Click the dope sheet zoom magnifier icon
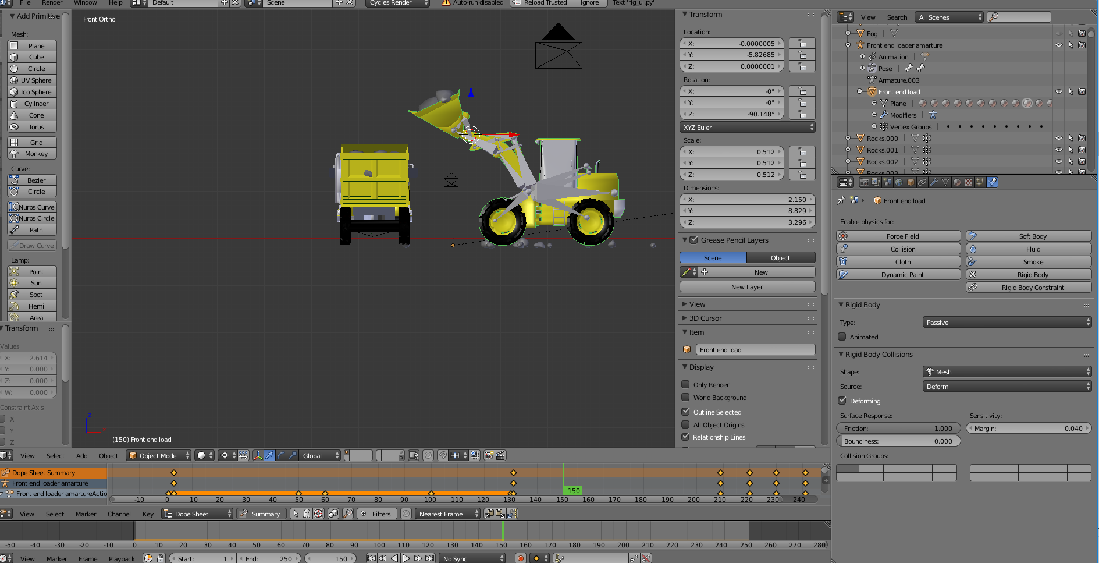 coord(347,514)
